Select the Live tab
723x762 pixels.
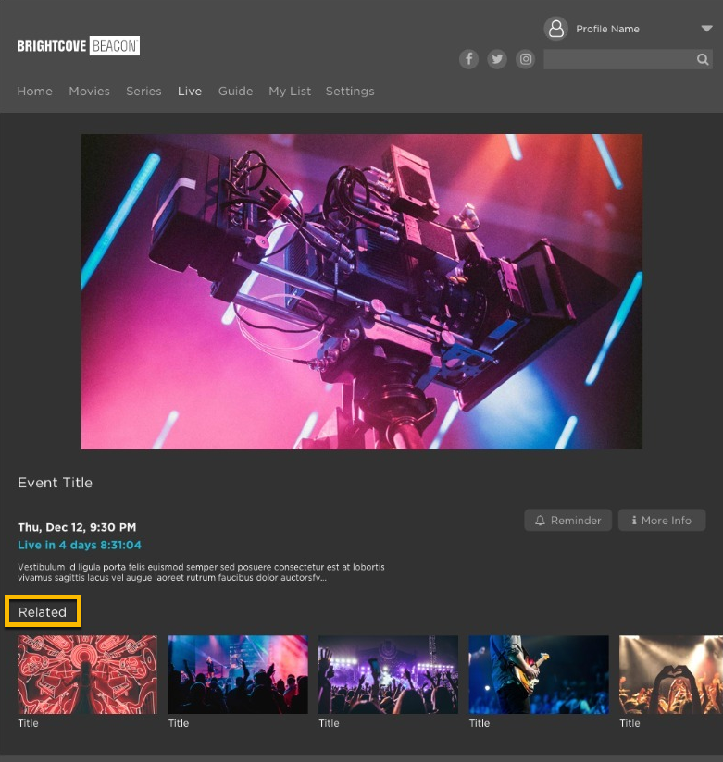coord(190,92)
